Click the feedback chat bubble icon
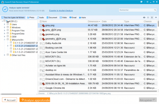 (x=141, y=2)
